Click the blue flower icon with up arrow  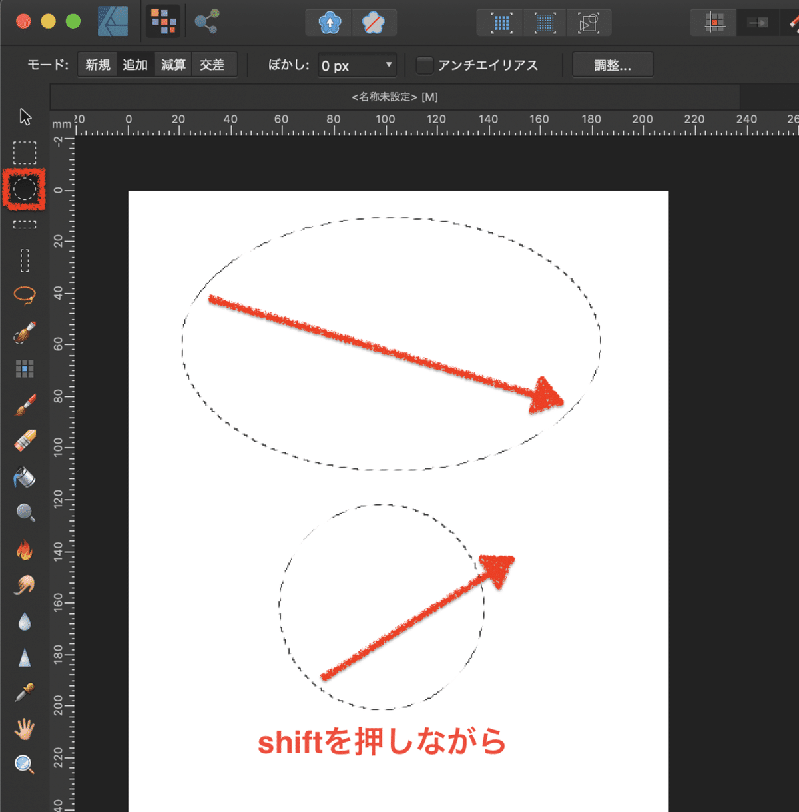coord(330,23)
